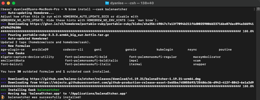Click the "kubelogin" formula name
Screen dimensions: 260x100
click(165, 49)
